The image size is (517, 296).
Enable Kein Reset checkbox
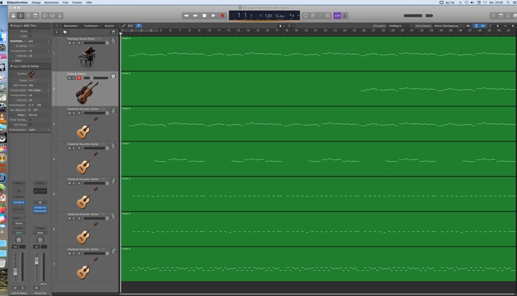pyautogui.click(x=30, y=124)
